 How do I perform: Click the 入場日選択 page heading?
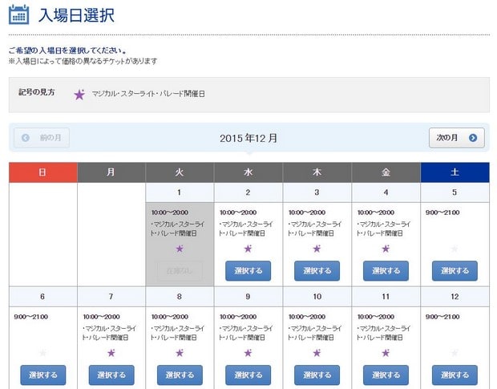click(76, 15)
